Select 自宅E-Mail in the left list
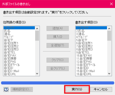The height and width of the screenshot is (95, 115). [x=19, y=71]
